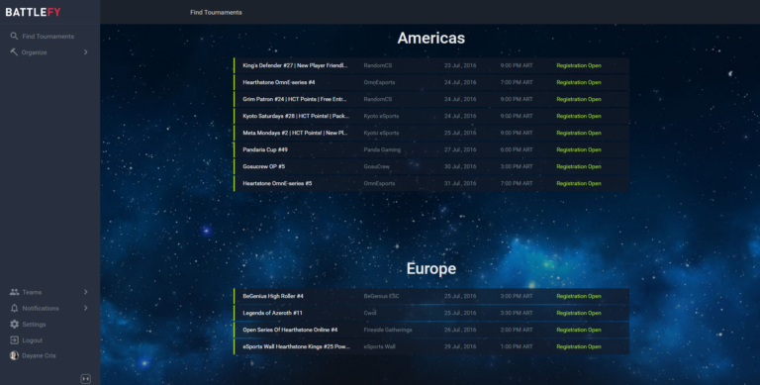Click the 2:00 PM ART time

coord(517,330)
